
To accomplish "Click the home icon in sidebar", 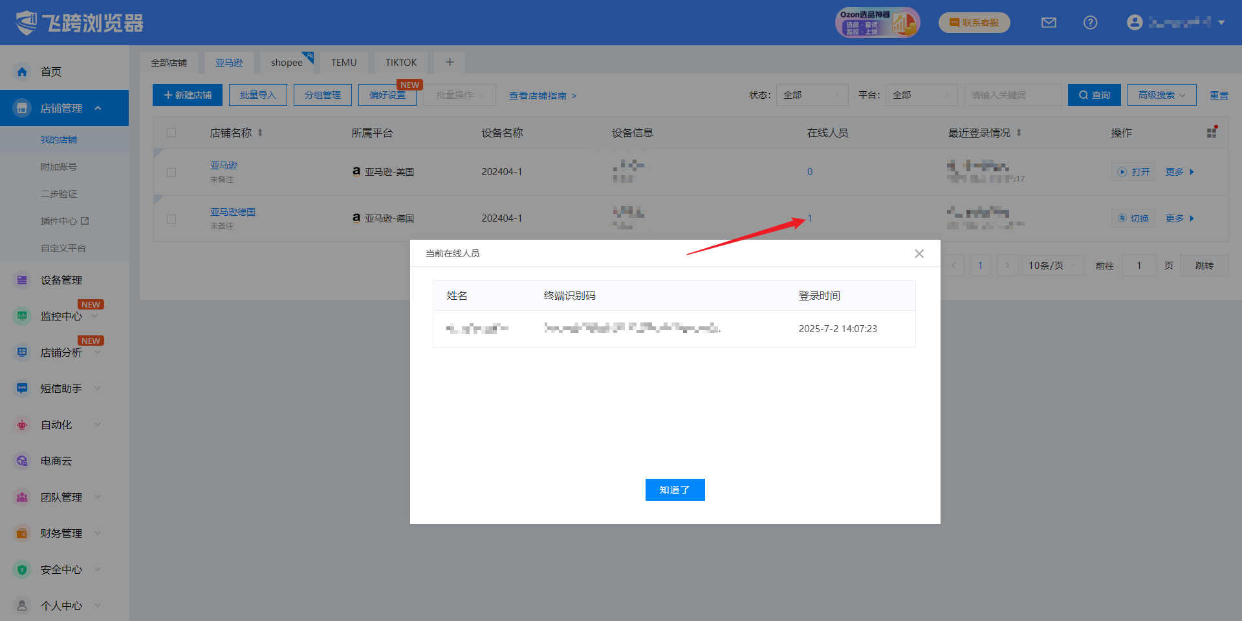I will (x=22, y=72).
